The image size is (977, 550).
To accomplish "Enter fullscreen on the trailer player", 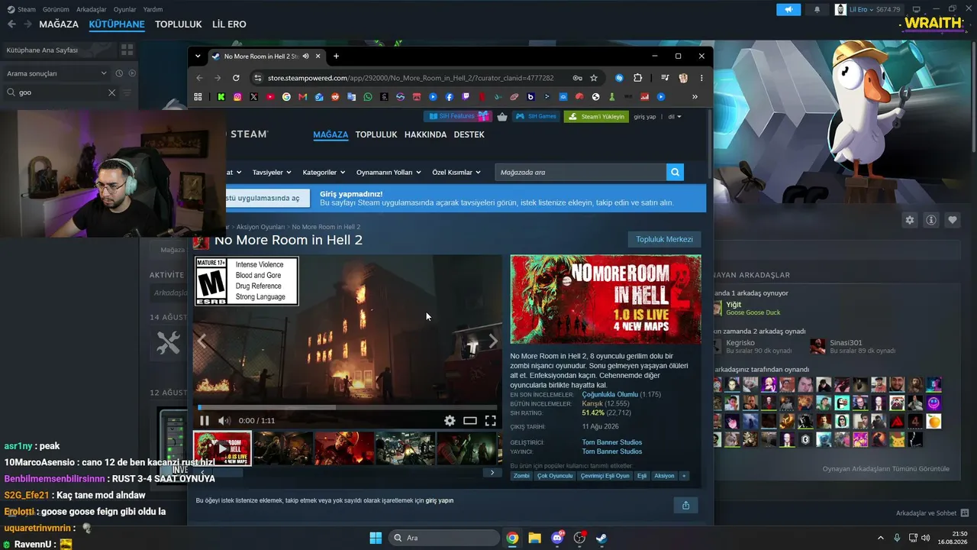I will pyautogui.click(x=490, y=420).
